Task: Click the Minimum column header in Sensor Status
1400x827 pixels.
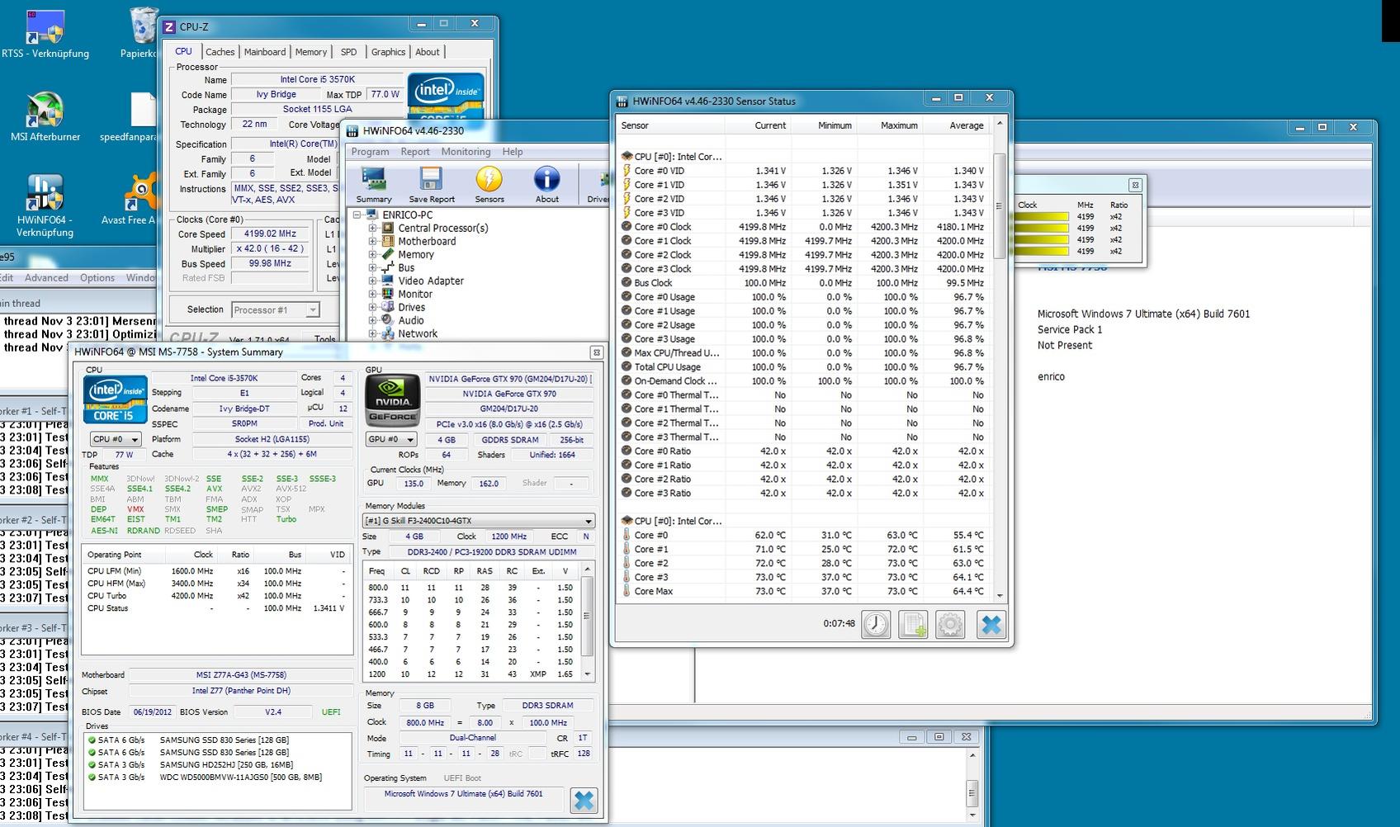Action: [x=824, y=125]
